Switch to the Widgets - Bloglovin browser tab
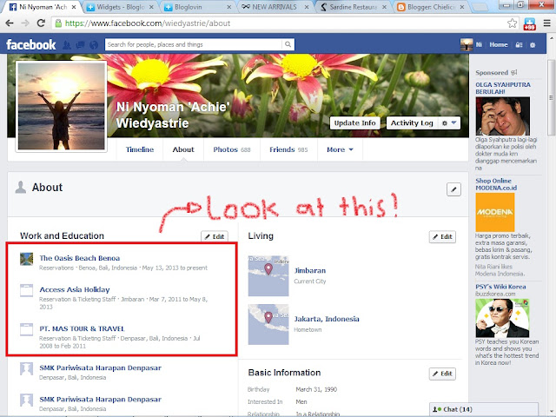556x417 pixels. point(121,7)
